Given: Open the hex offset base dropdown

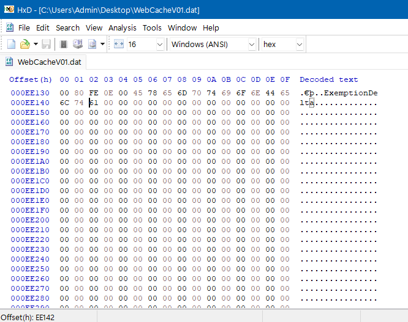Looking at the screenshot, I should tap(299, 45).
